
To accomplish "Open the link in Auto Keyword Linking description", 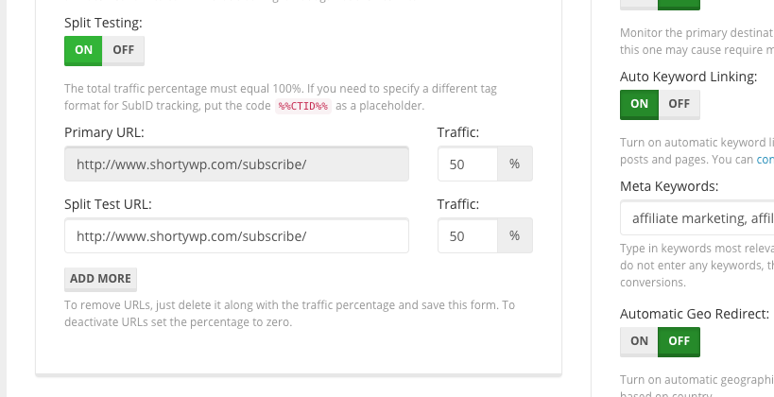I will pyautogui.click(x=765, y=160).
